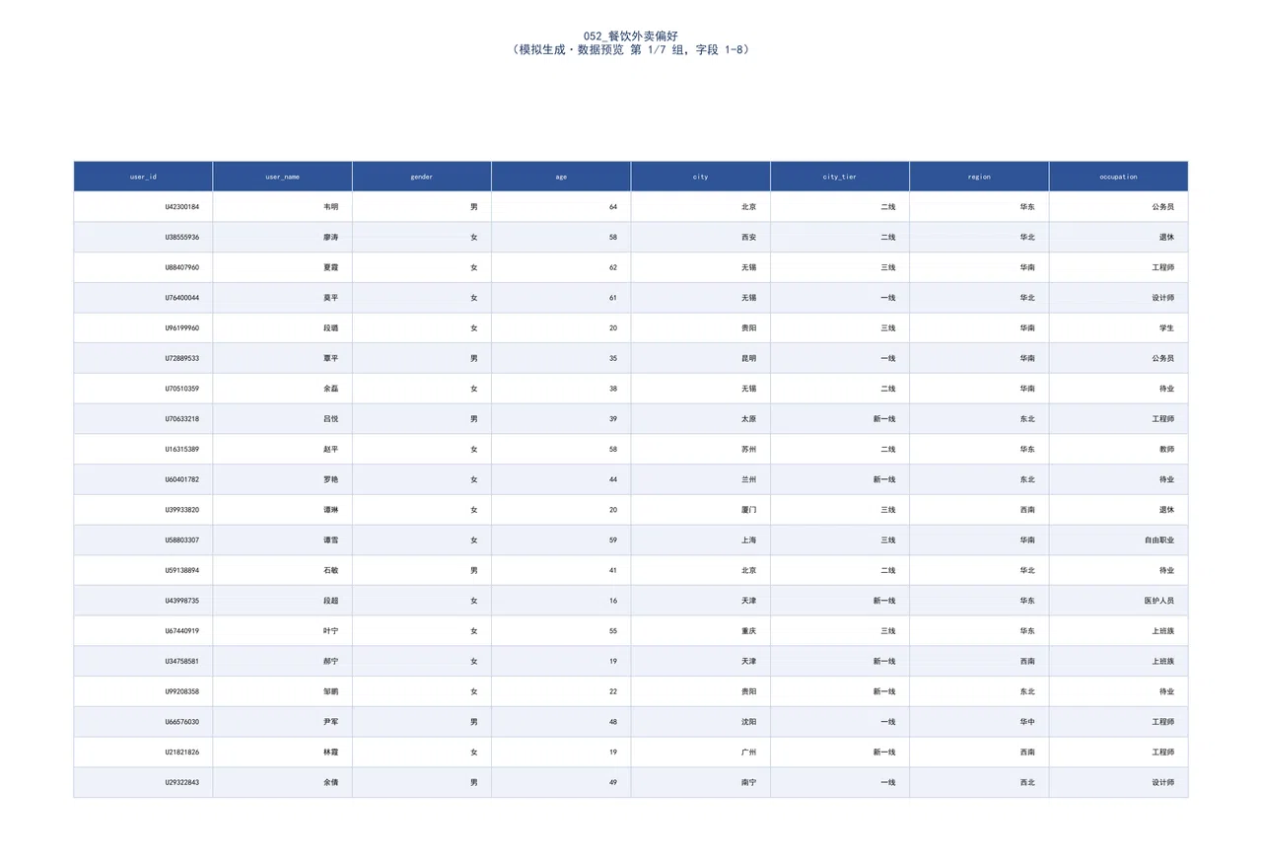The height and width of the screenshot is (862, 1262).
Task: Click the user_id column header
Action: point(143,177)
